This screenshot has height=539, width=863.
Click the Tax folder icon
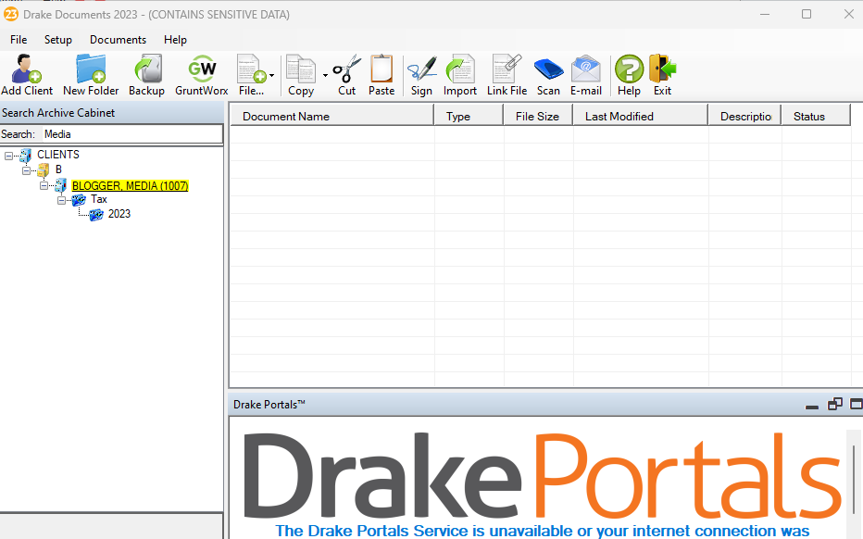pyautogui.click(x=79, y=200)
